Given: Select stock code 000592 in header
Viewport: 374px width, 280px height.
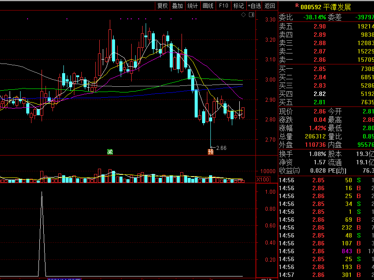Looking at the screenshot, I should [311, 7].
